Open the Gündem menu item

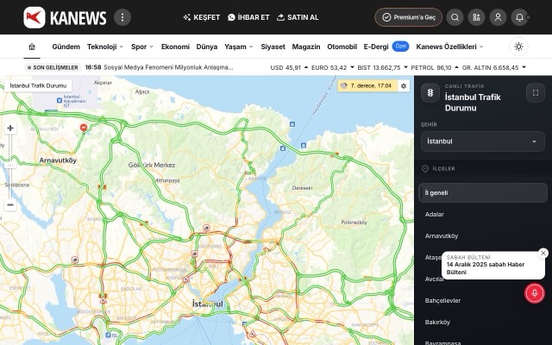66,47
